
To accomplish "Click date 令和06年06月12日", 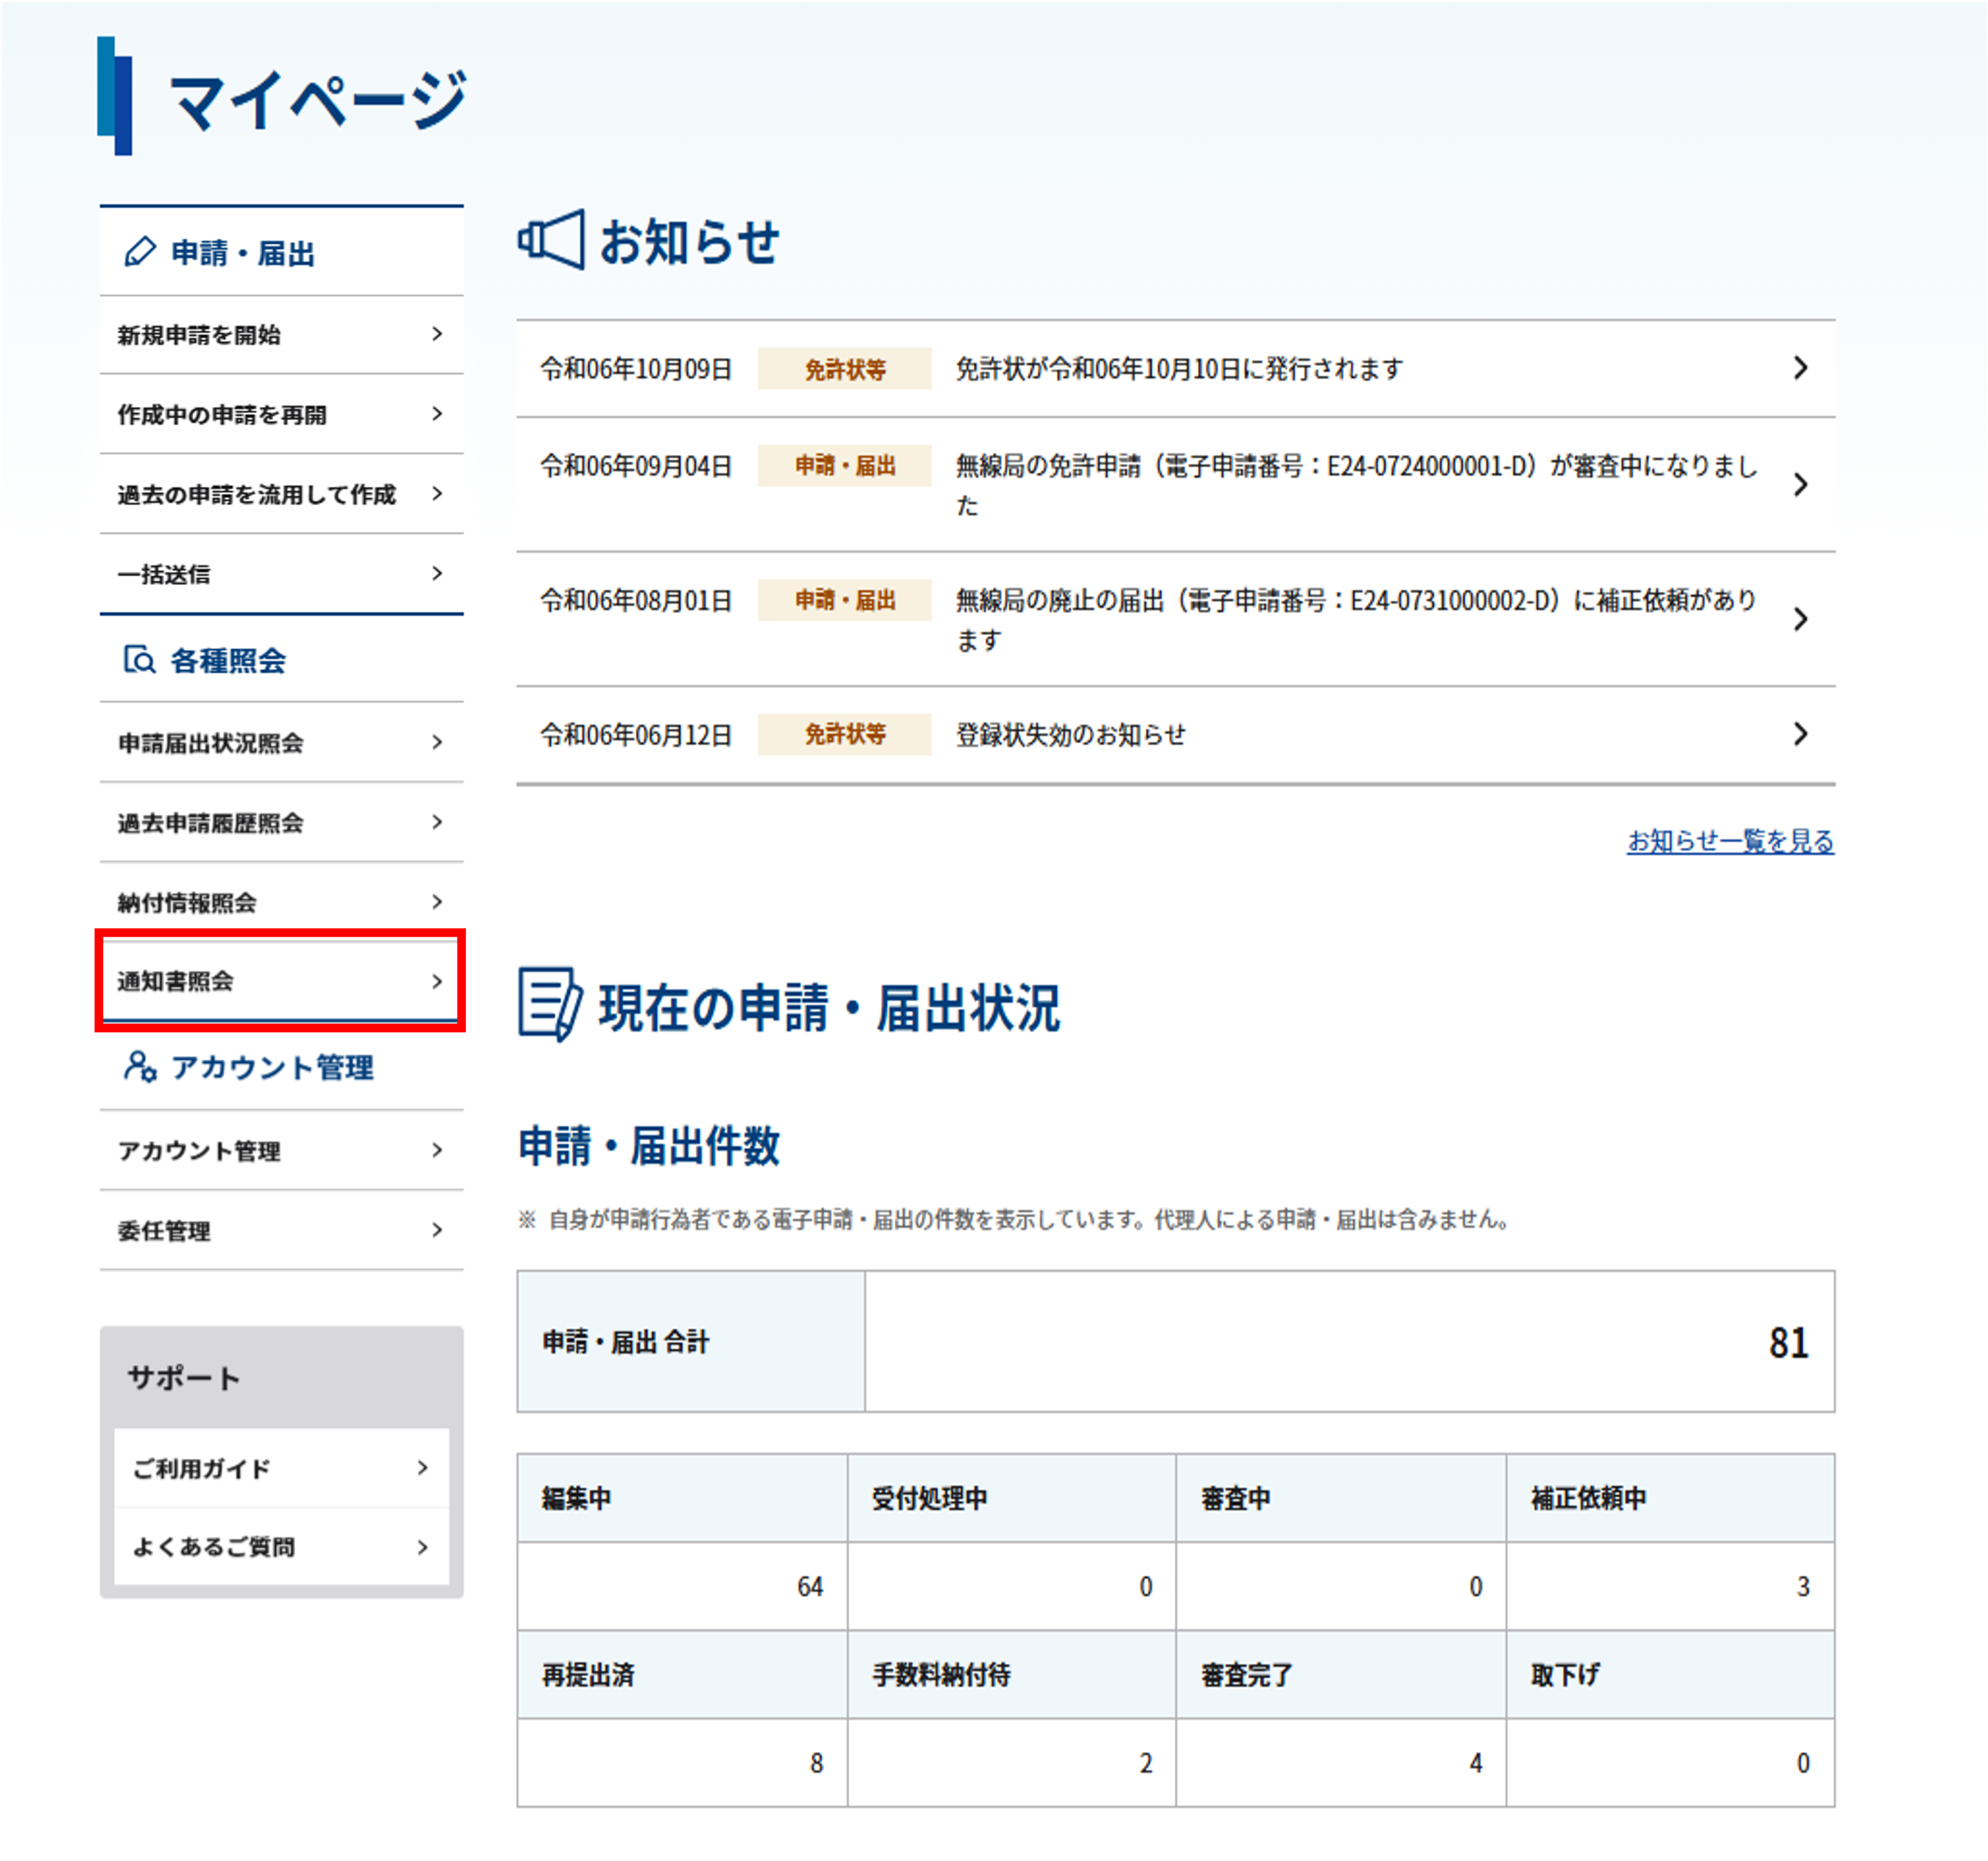I will pos(636,735).
